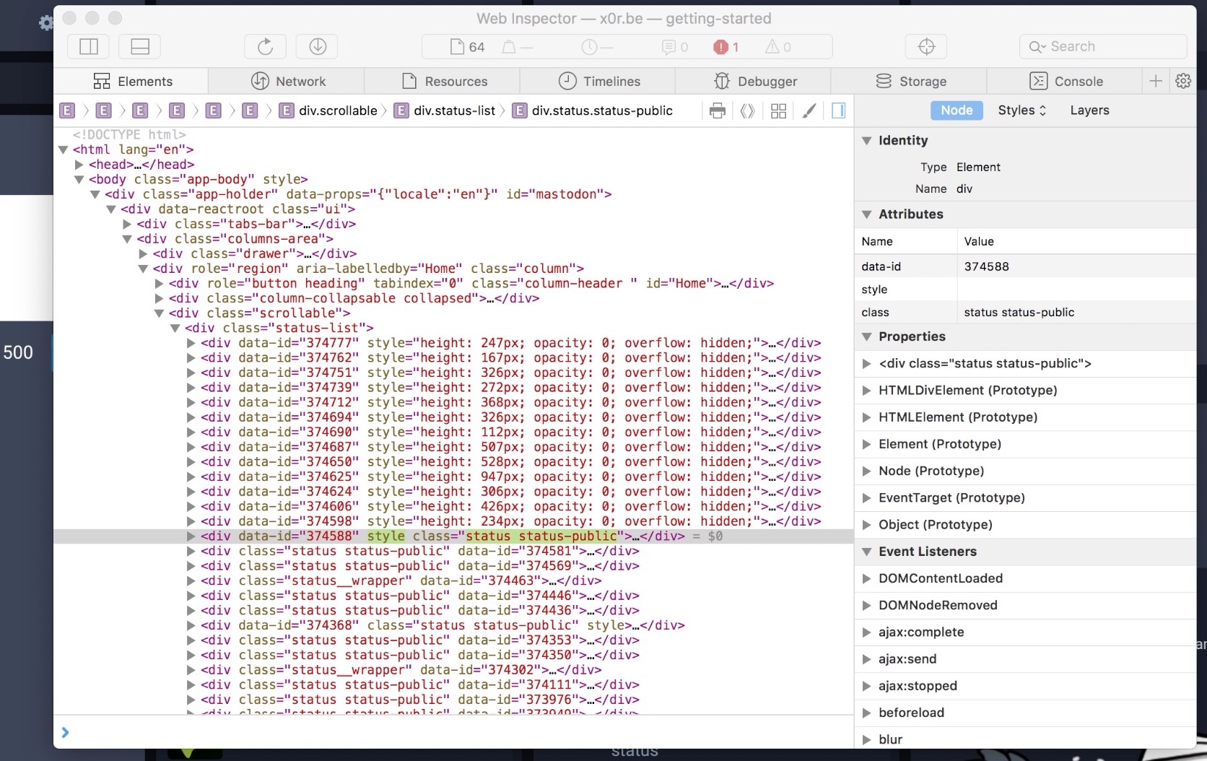Toggle the details sidebar panel icon

[838, 110]
